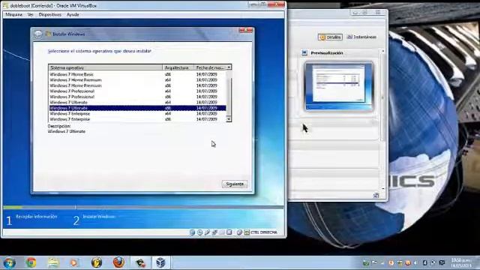Open the Máquina menu
The width and height of the screenshot is (480, 270).
tap(13, 14)
